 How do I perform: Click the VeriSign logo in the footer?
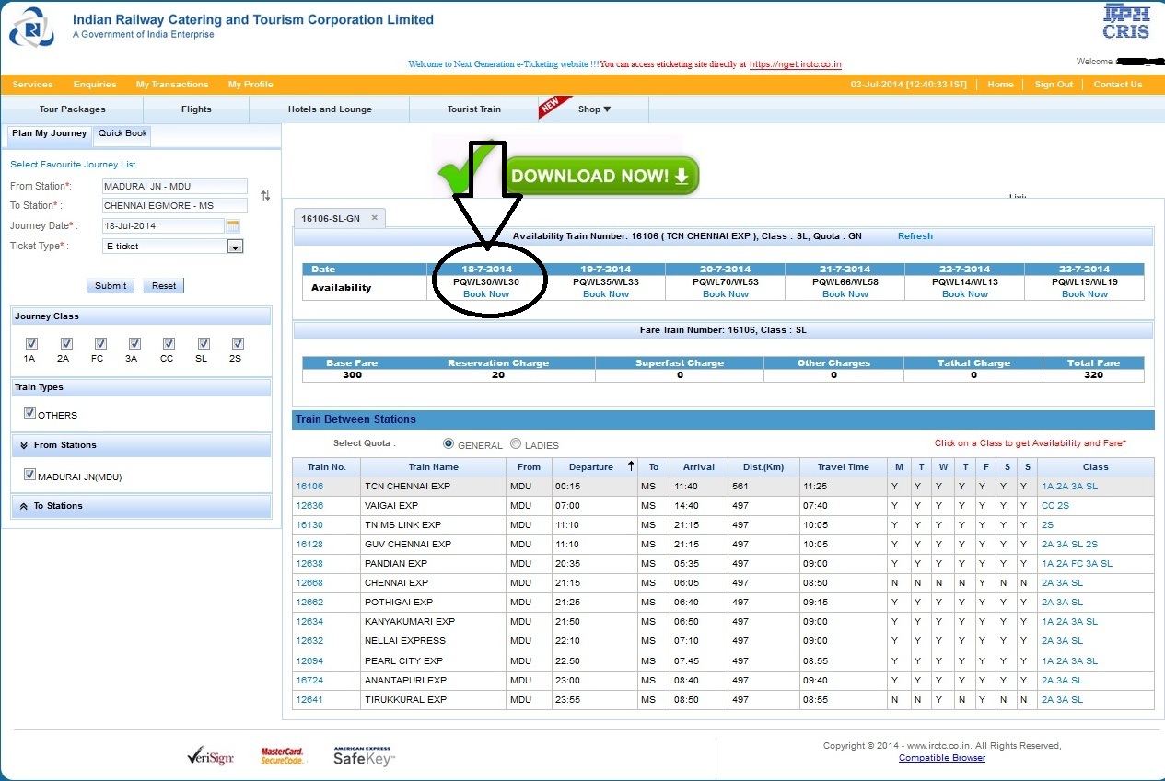point(210,757)
